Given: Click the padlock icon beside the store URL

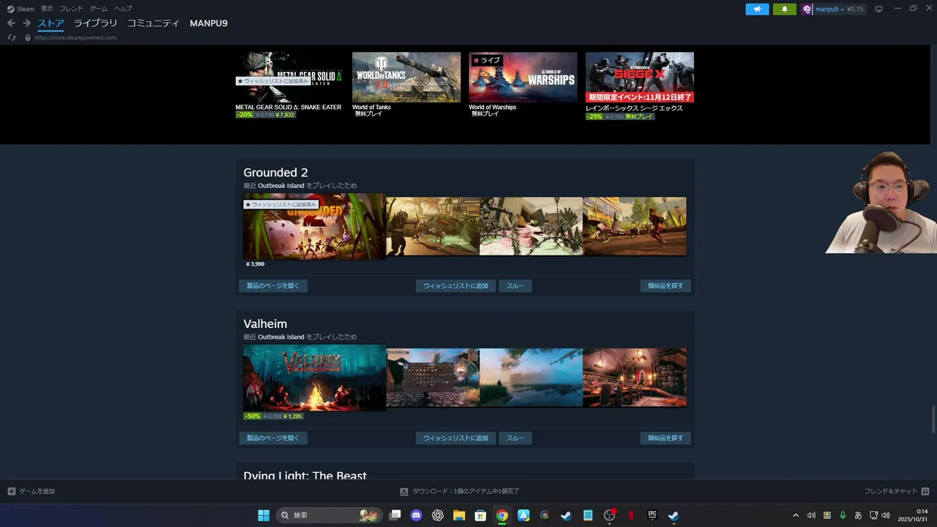Looking at the screenshot, I should 28,37.
